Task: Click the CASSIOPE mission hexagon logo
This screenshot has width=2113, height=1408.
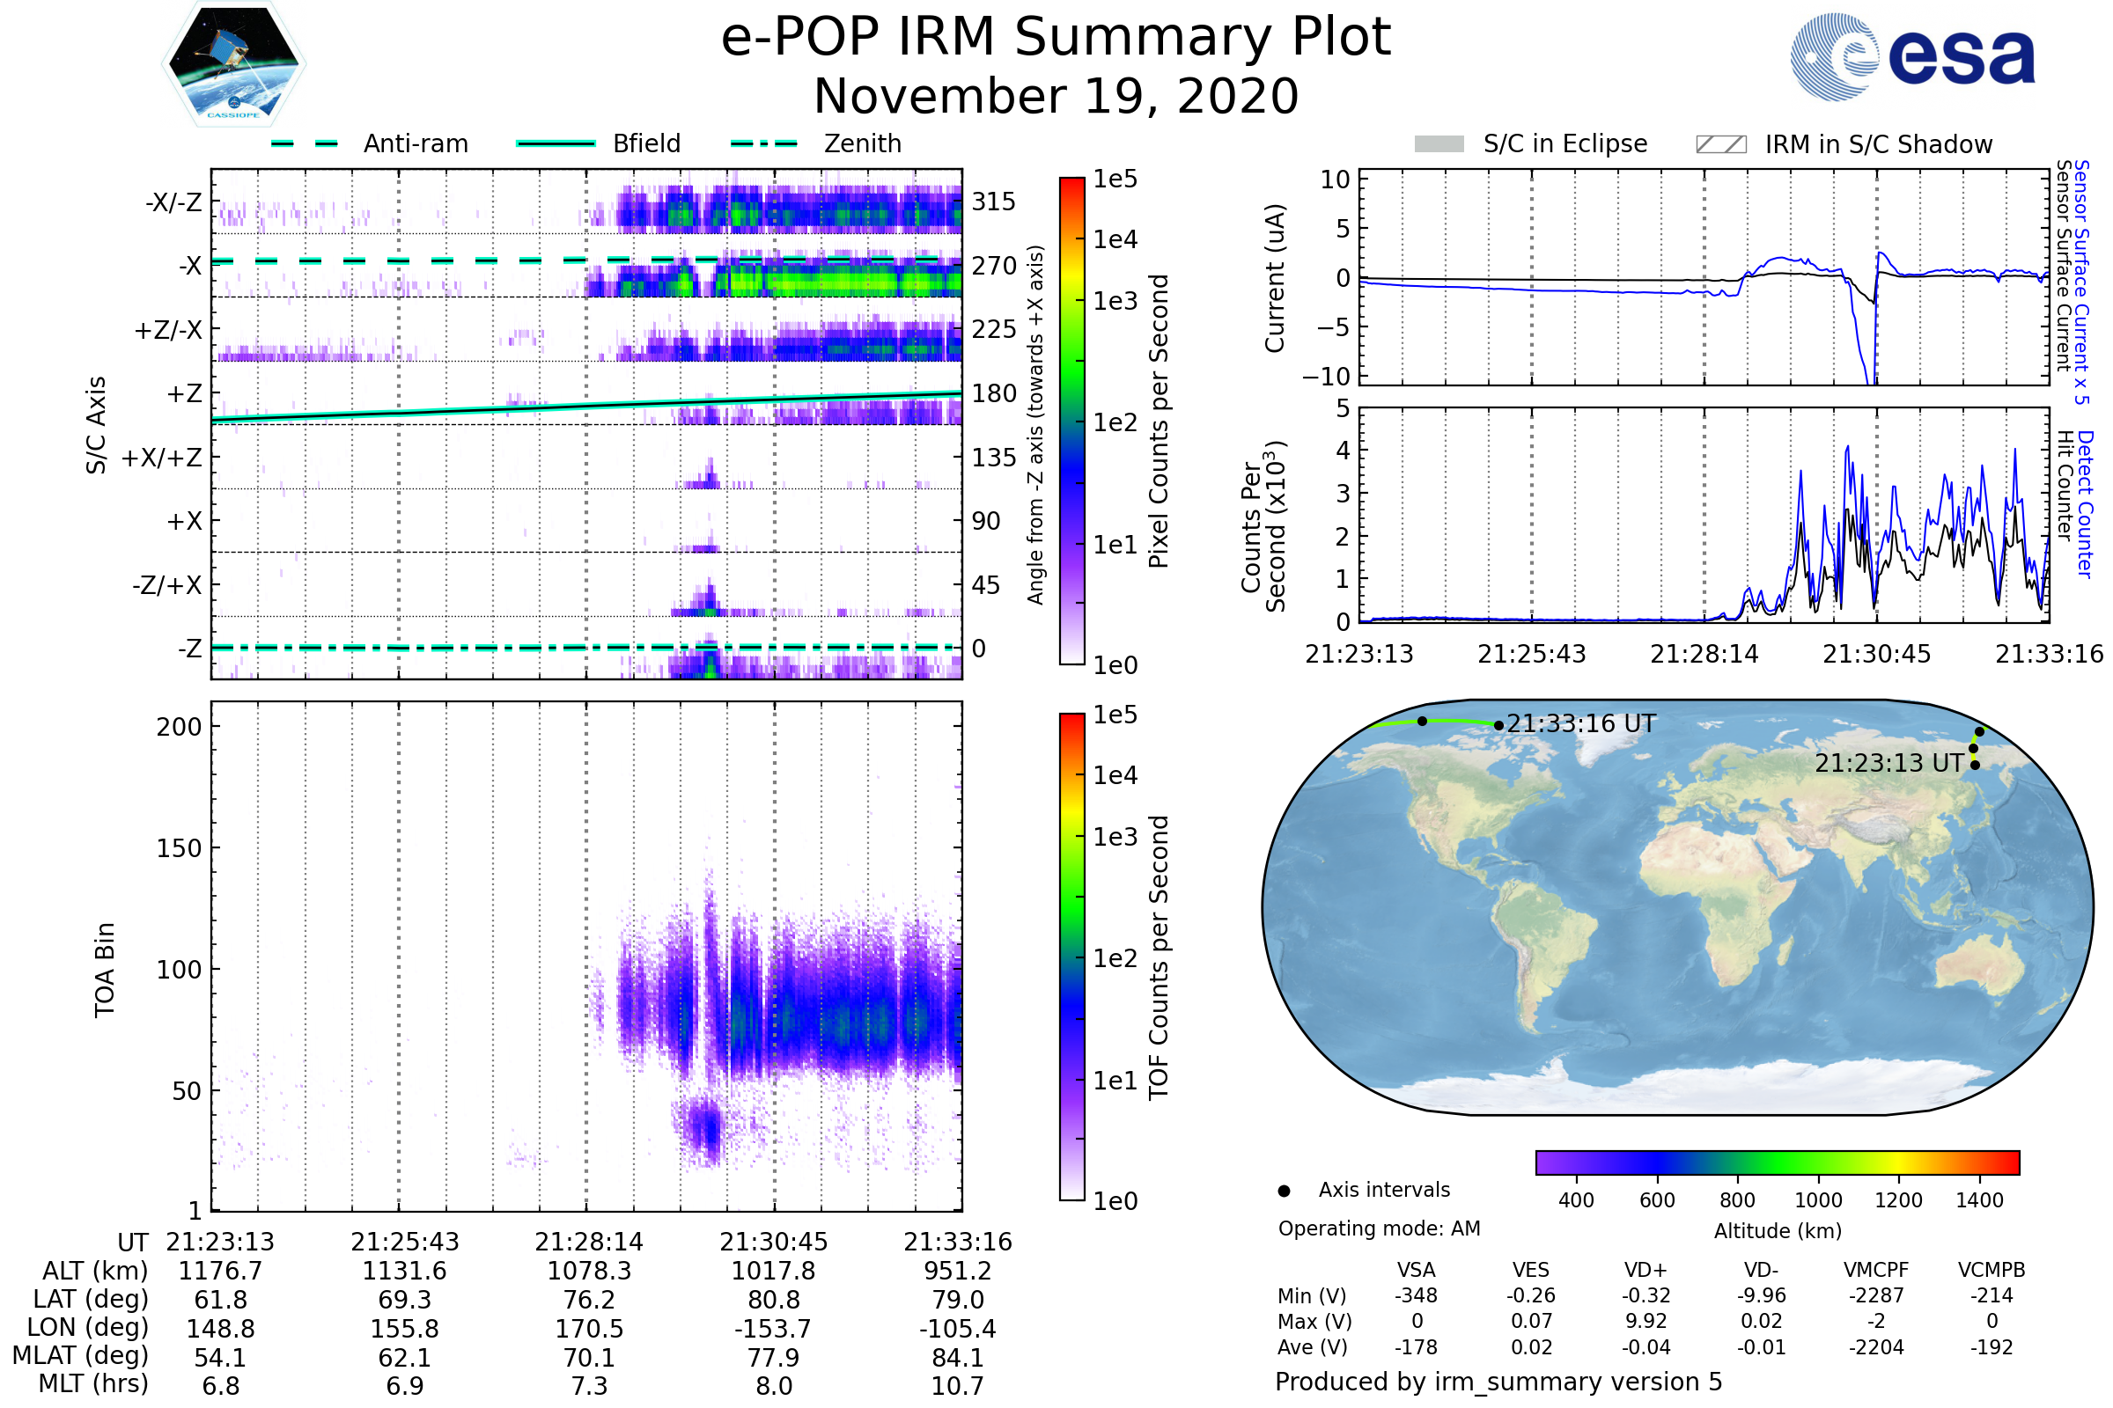Action: (x=233, y=64)
